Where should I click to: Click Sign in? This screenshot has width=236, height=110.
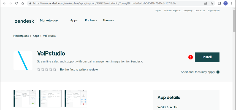pyautogui.click(x=159, y=11)
